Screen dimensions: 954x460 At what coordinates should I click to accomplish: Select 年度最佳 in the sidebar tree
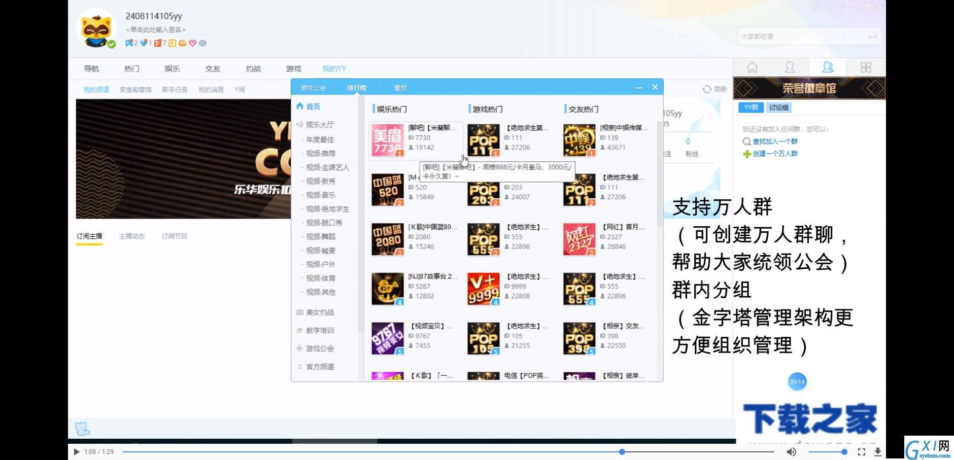[320, 139]
